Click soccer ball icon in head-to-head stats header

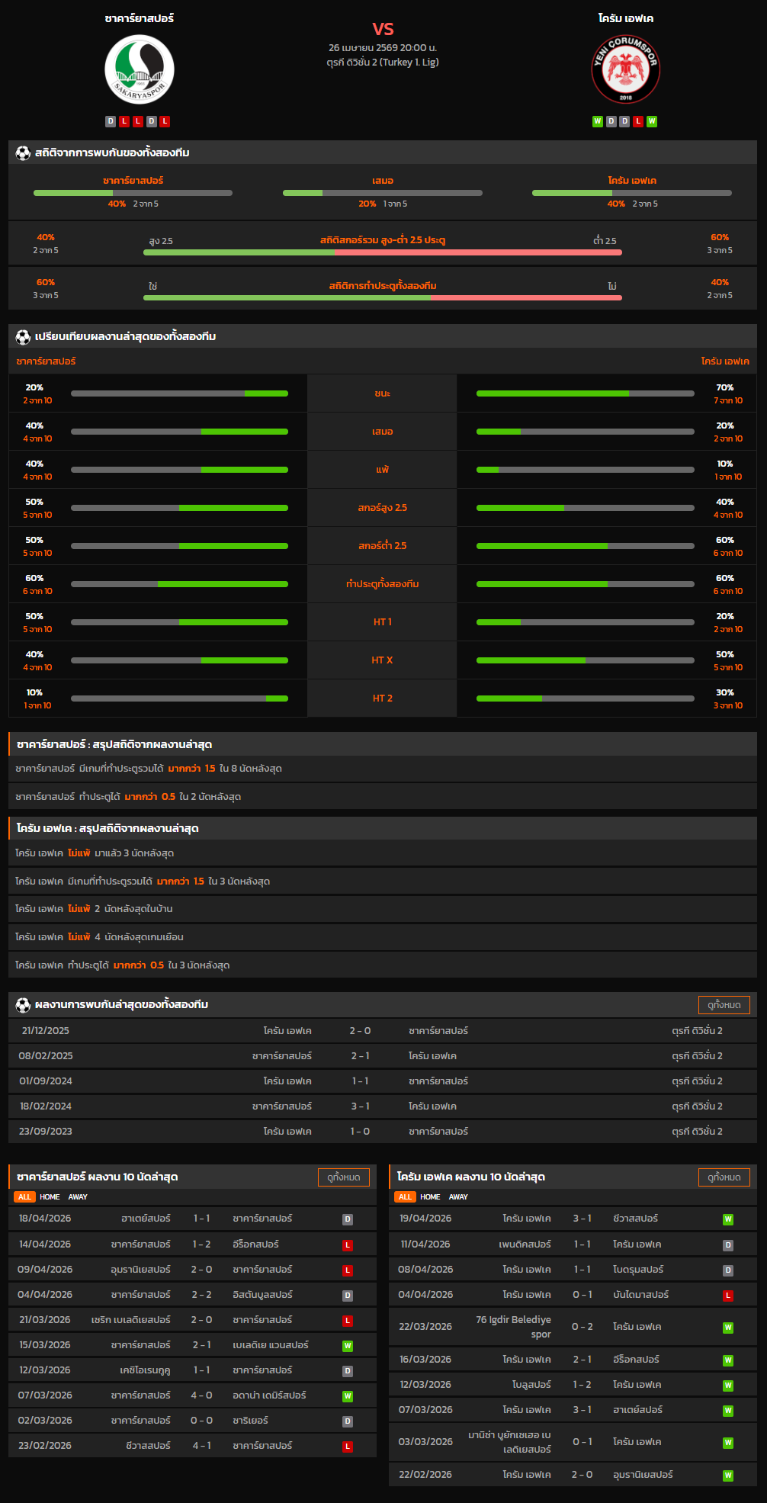(x=23, y=153)
